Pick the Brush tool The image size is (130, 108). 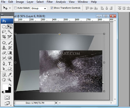point(10,43)
